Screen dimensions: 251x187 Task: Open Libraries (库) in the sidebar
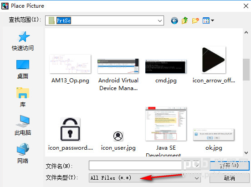[23, 97]
